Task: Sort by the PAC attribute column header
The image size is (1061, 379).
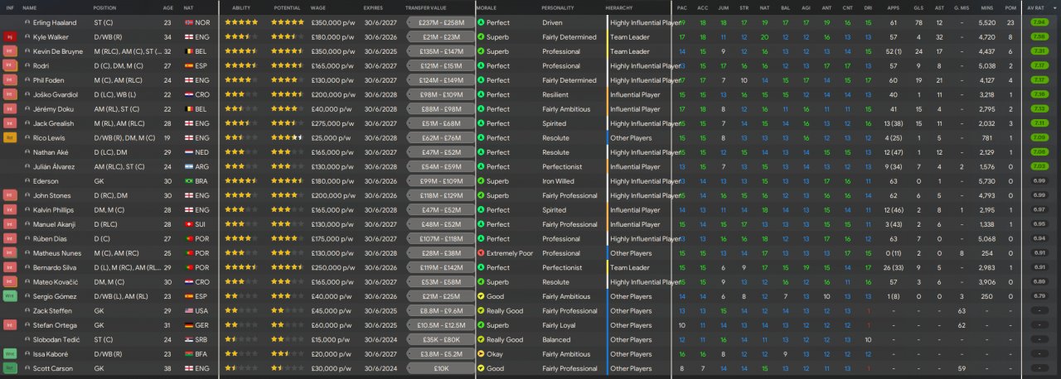Action: point(681,7)
